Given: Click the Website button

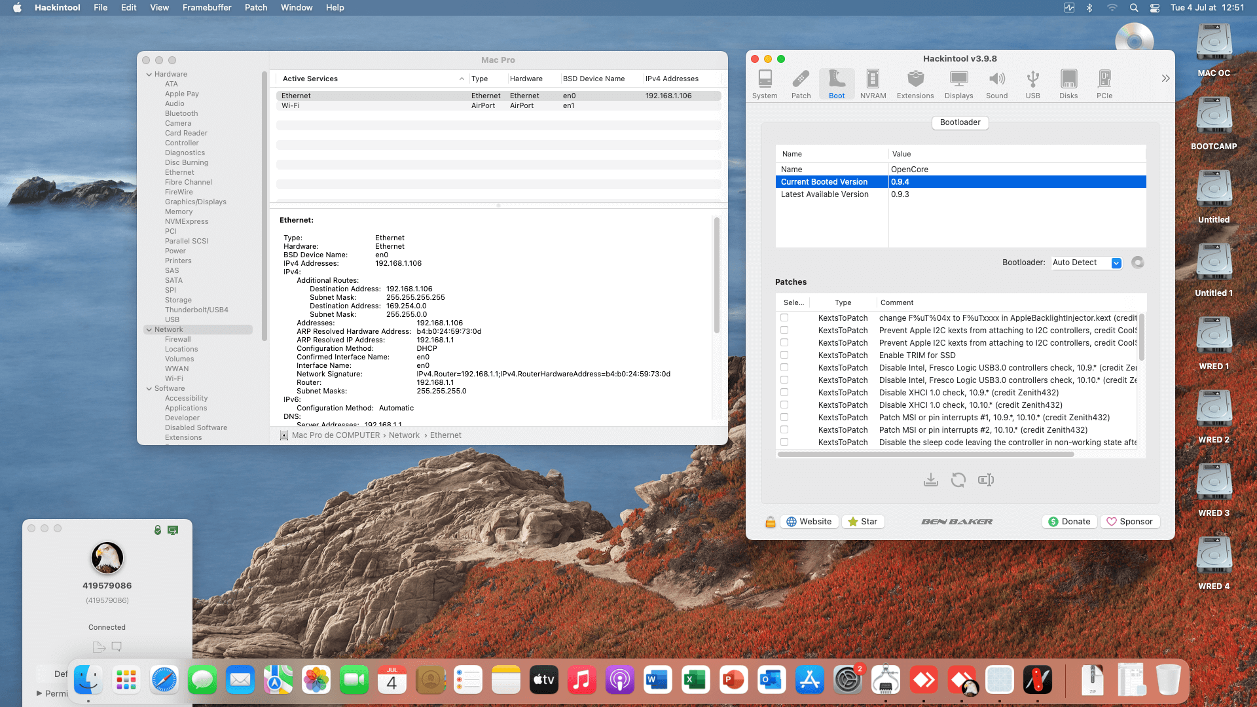Looking at the screenshot, I should point(809,522).
